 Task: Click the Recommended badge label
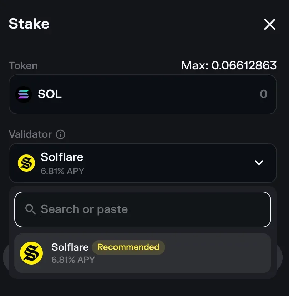(x=128, y=247)
